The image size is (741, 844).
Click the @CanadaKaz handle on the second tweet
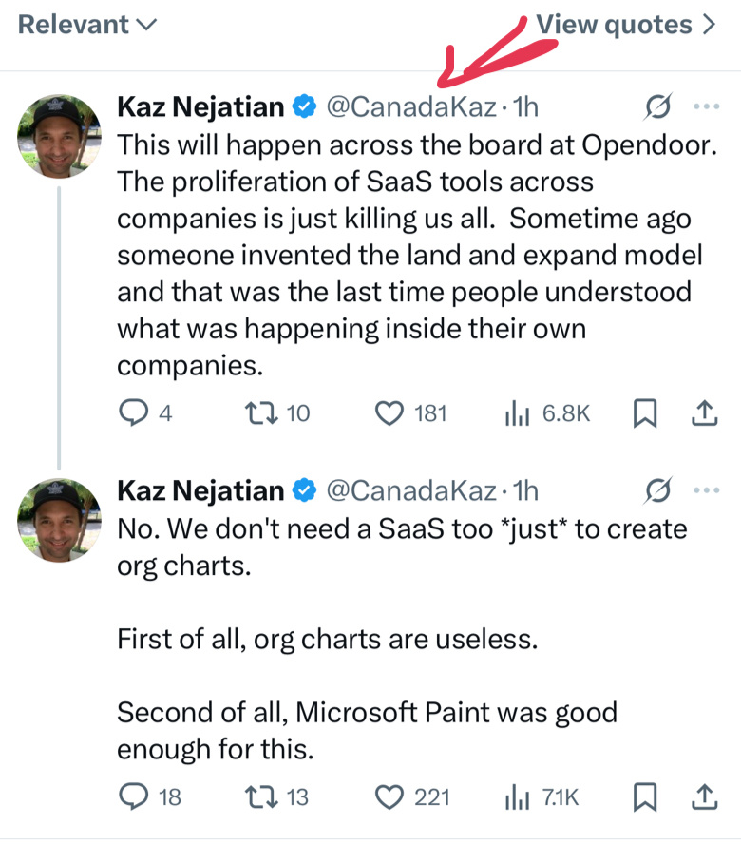(410, 490)
